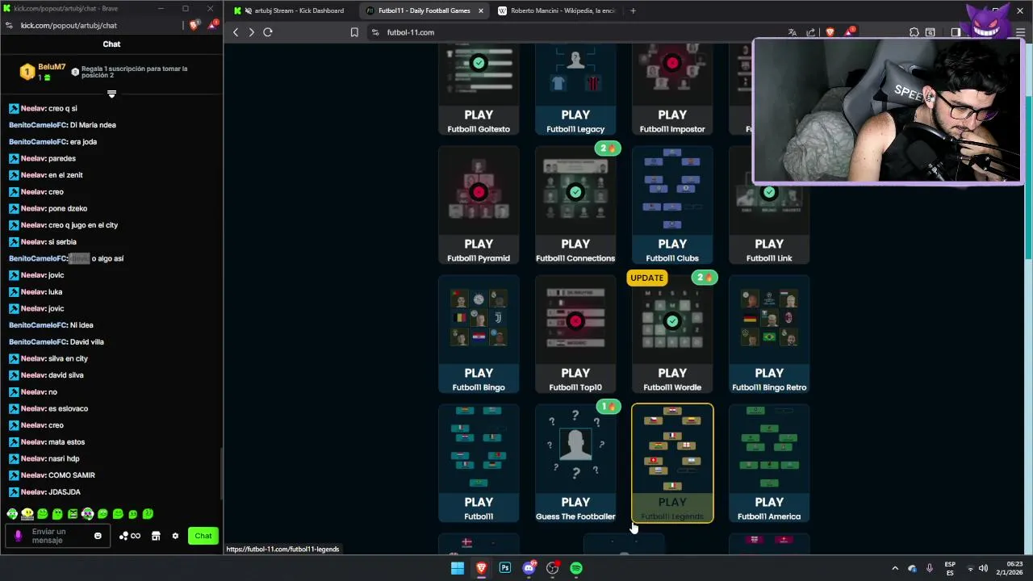Go back in the browser
Viewport: 1033px width, 581px height.
[236, 32]
